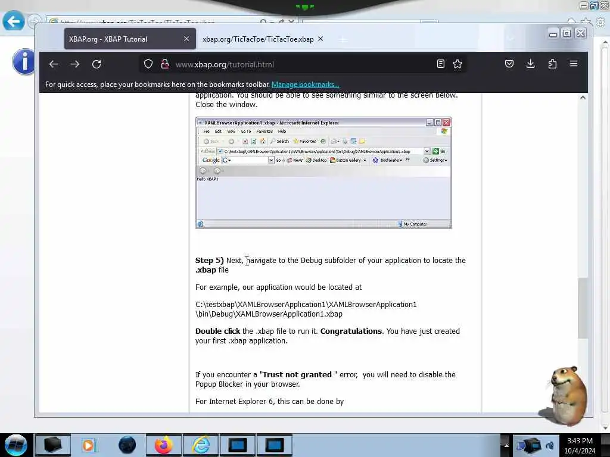Screen dimensions: 610x457
Task: Open the 3:43 PM taskbar clock
Action: coord(580,446)
